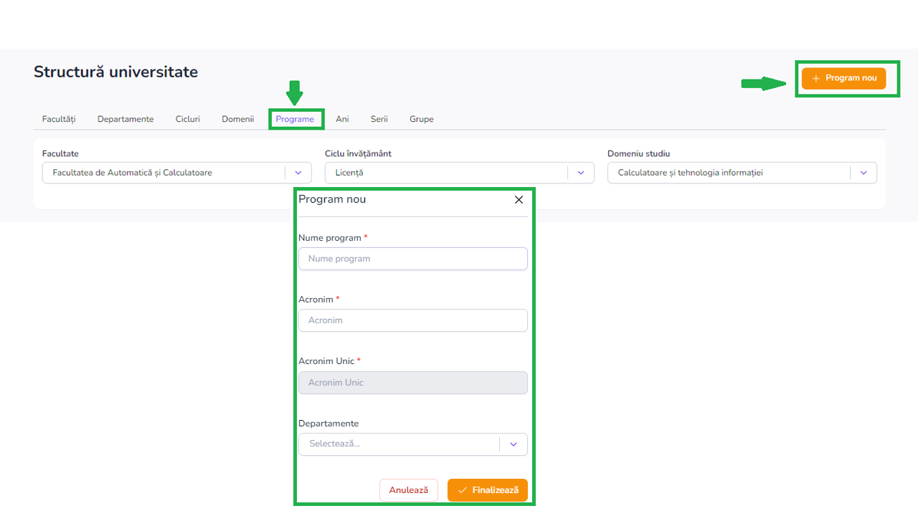Screen dimensions: 918x516
Task: Click the Finalizează button
Action: click(488, 490)
